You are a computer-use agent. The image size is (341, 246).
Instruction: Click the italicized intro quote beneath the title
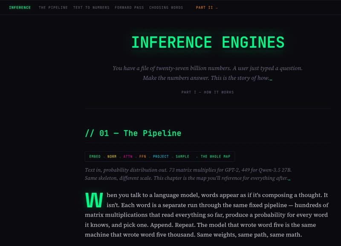pos(208,72)
